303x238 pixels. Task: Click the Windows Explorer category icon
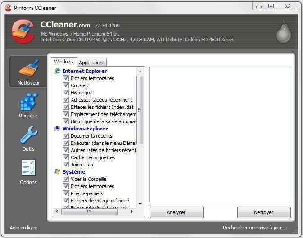click(57, 129)
